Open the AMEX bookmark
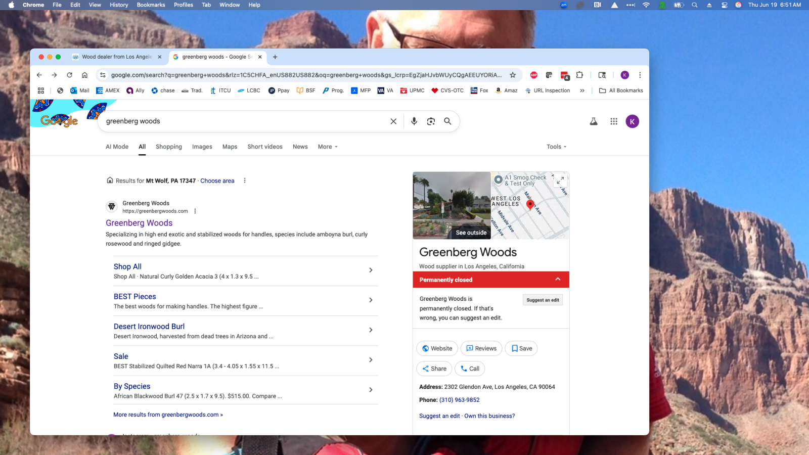 [x=108, y=90]
